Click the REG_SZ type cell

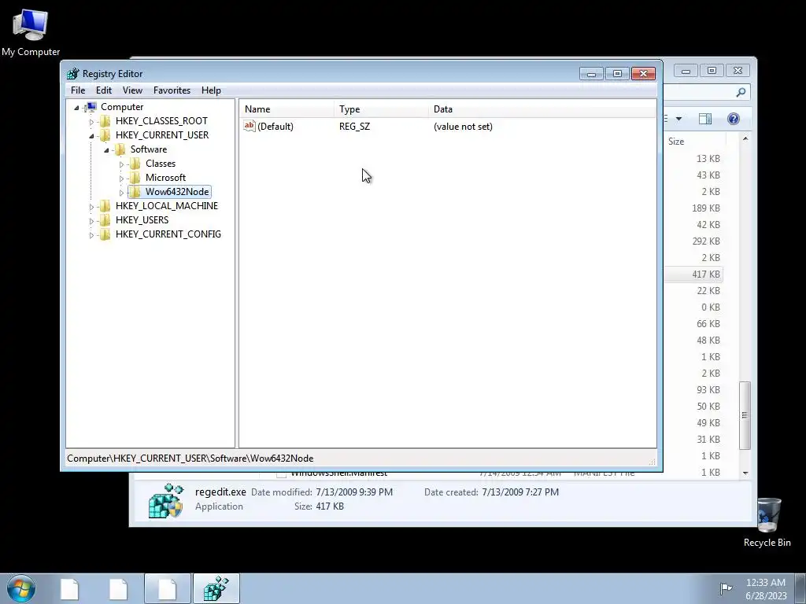click(x=354, y=127)
